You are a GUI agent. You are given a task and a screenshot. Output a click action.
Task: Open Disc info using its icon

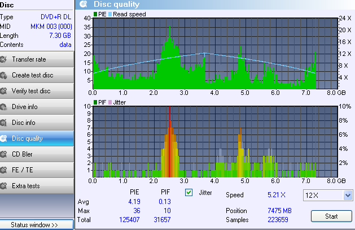click(5, 123)
